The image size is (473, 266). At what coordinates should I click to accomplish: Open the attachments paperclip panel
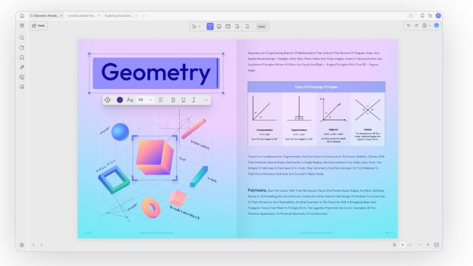coord(22,68)
